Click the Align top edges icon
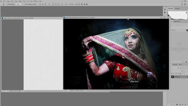This screenshot has height=106, width=188. click(x=53, y=4)
